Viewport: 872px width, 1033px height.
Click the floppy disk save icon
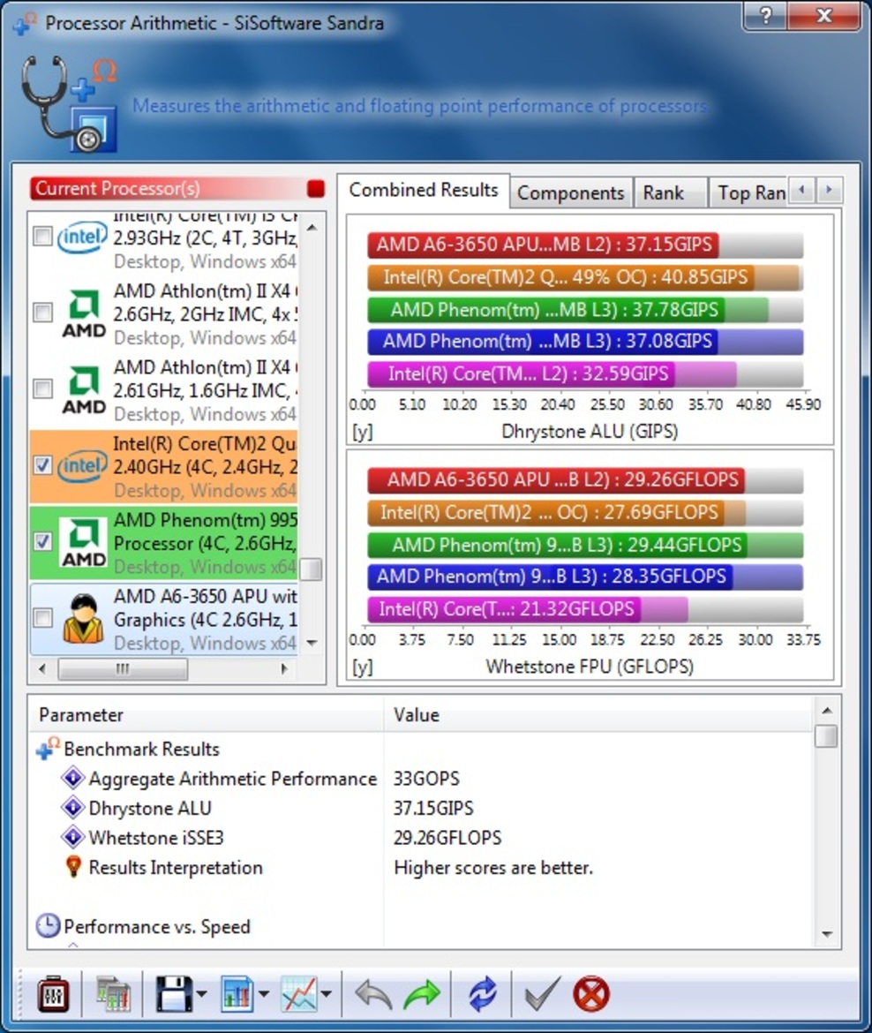point(173,994)
